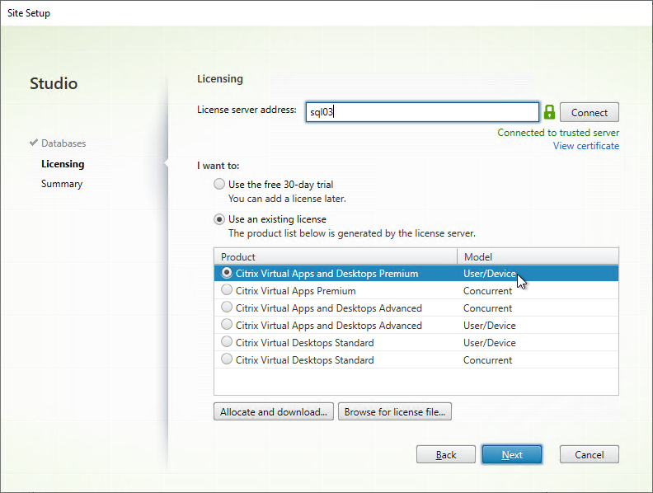Click Connected to trusted server status text
Viewport: 653px width, 493px height.
[x=558, y=133]
